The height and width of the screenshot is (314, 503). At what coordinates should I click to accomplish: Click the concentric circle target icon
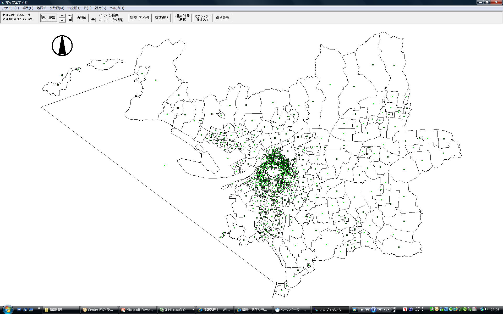(93, 20)
